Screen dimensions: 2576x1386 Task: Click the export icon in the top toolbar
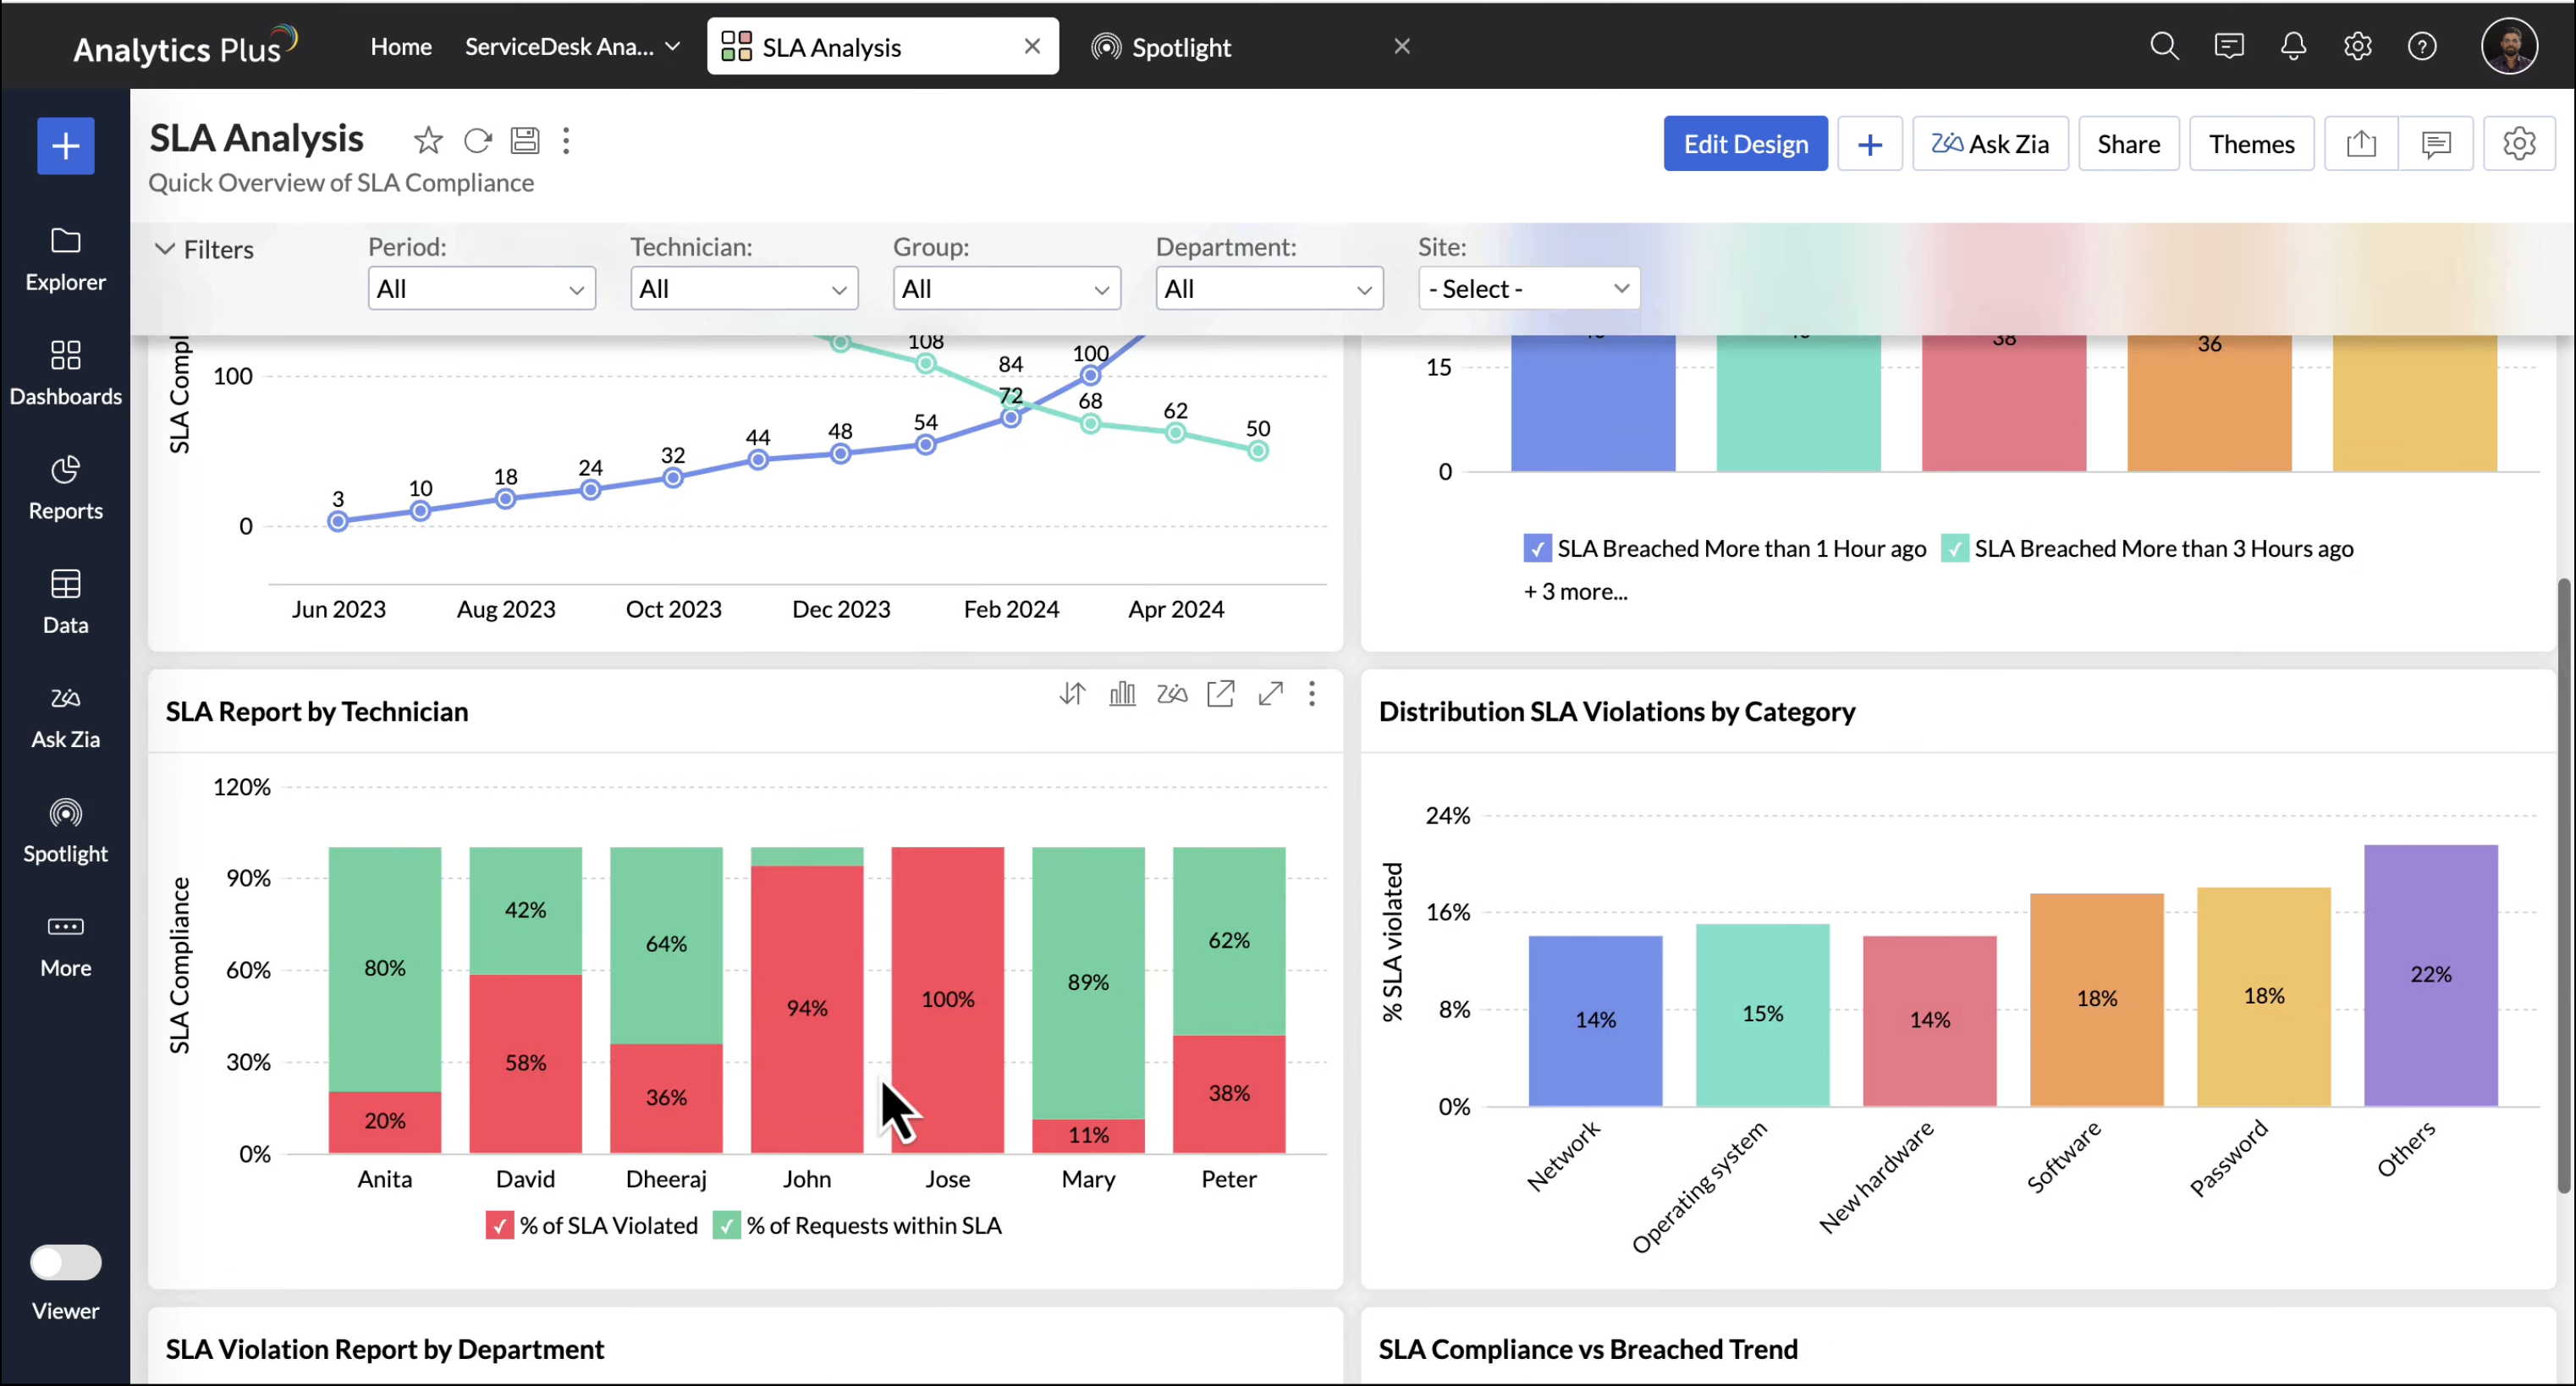[x=2361, y=144]
